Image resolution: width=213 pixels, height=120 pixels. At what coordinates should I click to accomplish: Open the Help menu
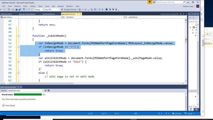[77, 6]
